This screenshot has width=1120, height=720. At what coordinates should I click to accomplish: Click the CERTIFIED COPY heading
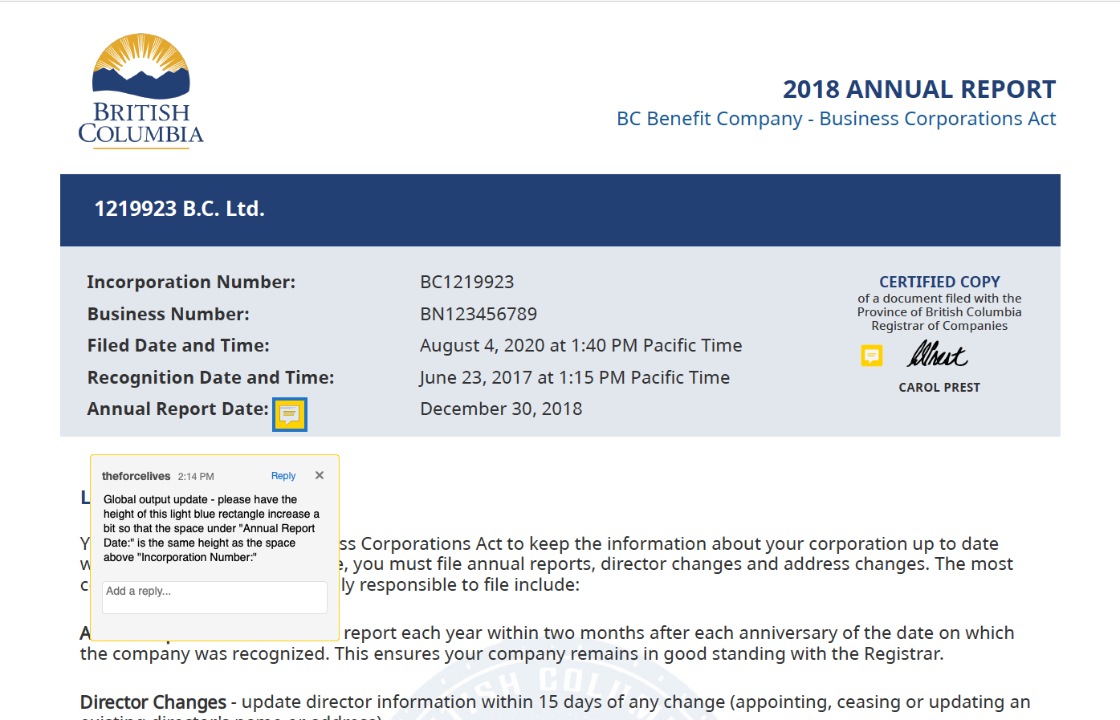[939, 282]
